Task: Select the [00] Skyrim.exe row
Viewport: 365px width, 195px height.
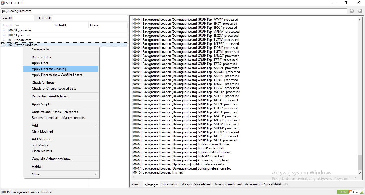Action: click(64, 35)
